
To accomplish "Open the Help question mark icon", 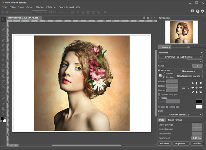I will 197,11.
